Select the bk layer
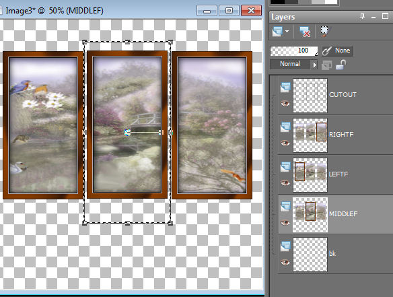The image size is (393, 297). (x=336, y=254)
